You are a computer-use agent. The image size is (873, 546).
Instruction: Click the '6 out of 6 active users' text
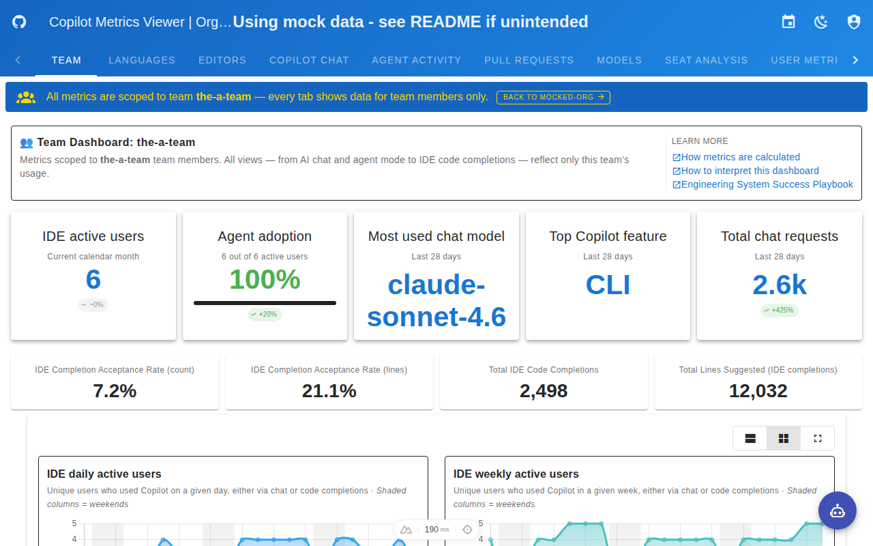click(x=265, y=257)
